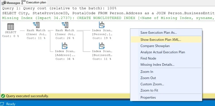
Task: Select Compare Showplan from context menu
Action: coord(166,46)
